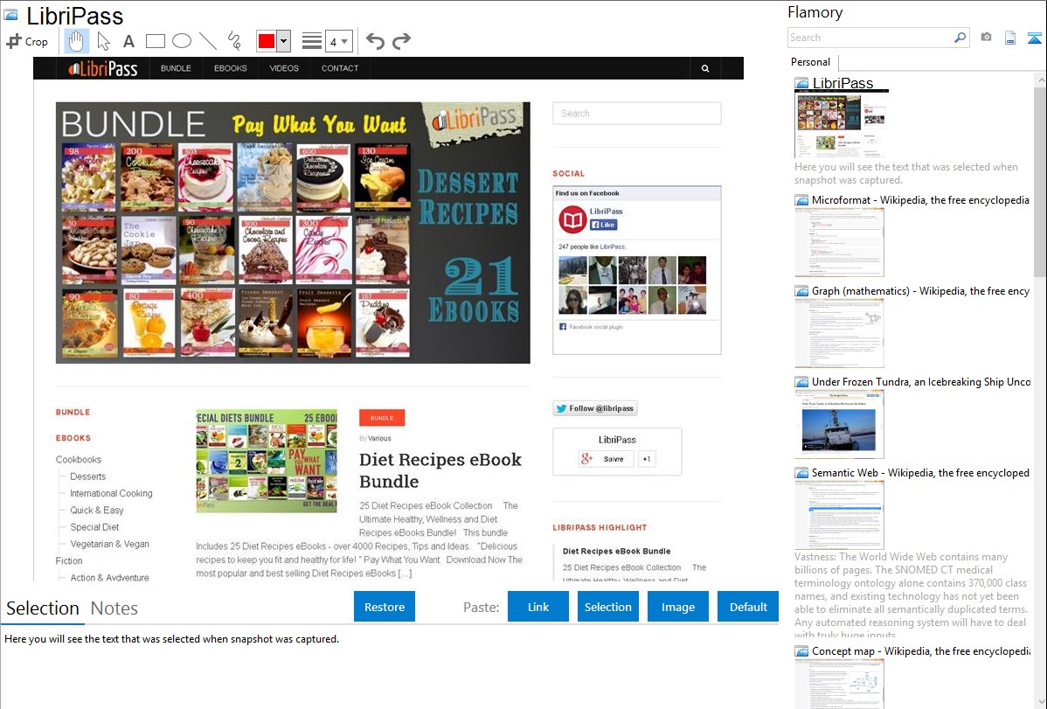This screenshot has height=709, width=1047.
Task: Open the LibriPass snapshot thumbnail
Action: (x=842, y=125)
